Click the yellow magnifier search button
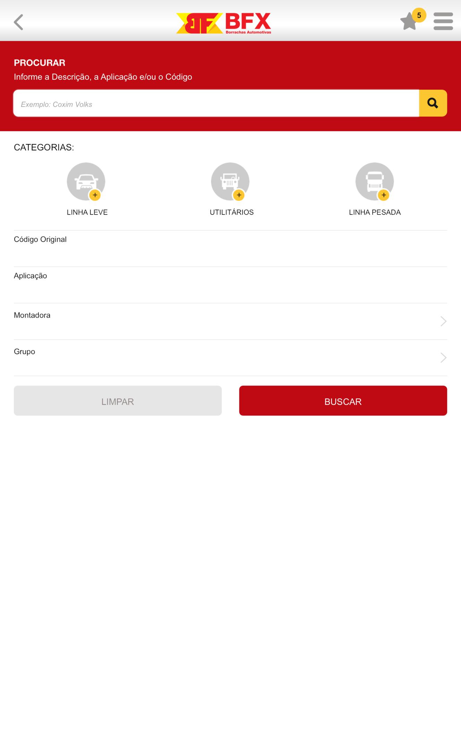This screenshot has width=461, height=738. click(433, 103)
